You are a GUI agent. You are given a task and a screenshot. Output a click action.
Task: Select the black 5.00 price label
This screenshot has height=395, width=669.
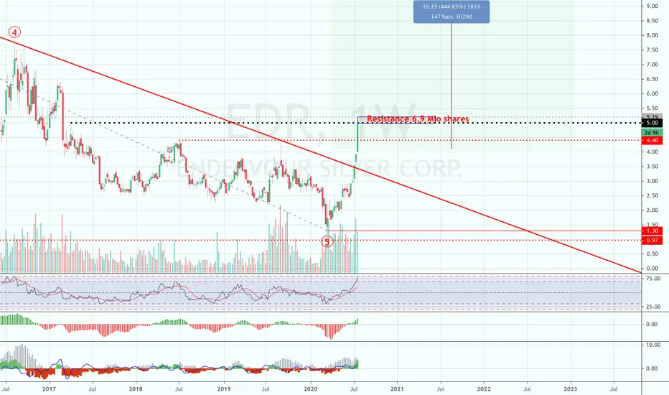pyautogui.click(x=652, y=123)
